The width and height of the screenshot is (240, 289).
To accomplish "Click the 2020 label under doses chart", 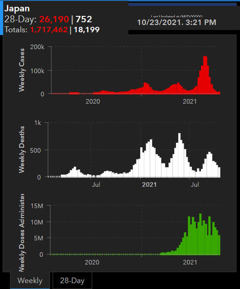I will (92, 263).
